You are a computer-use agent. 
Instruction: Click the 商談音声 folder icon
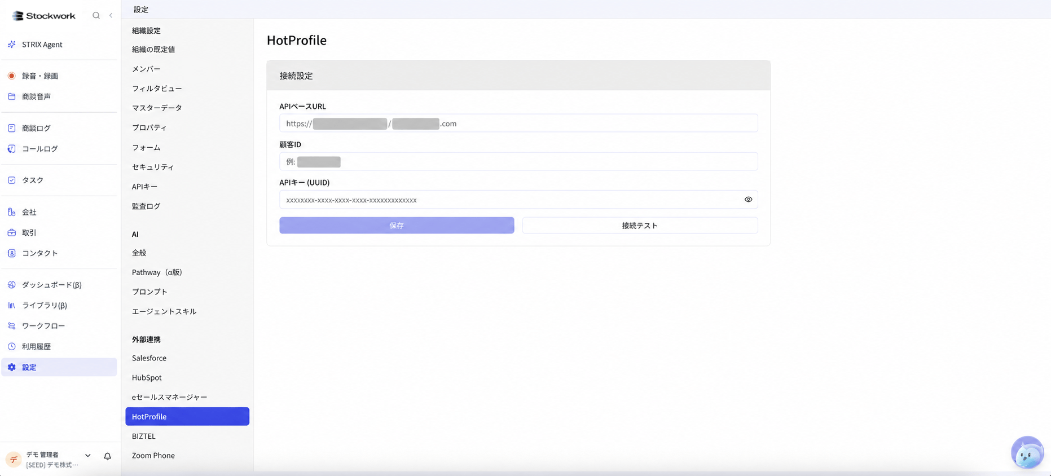(11, 96)
